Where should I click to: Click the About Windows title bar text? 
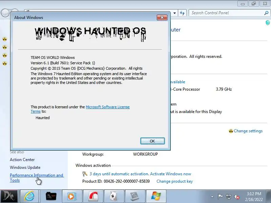[28, 18]
